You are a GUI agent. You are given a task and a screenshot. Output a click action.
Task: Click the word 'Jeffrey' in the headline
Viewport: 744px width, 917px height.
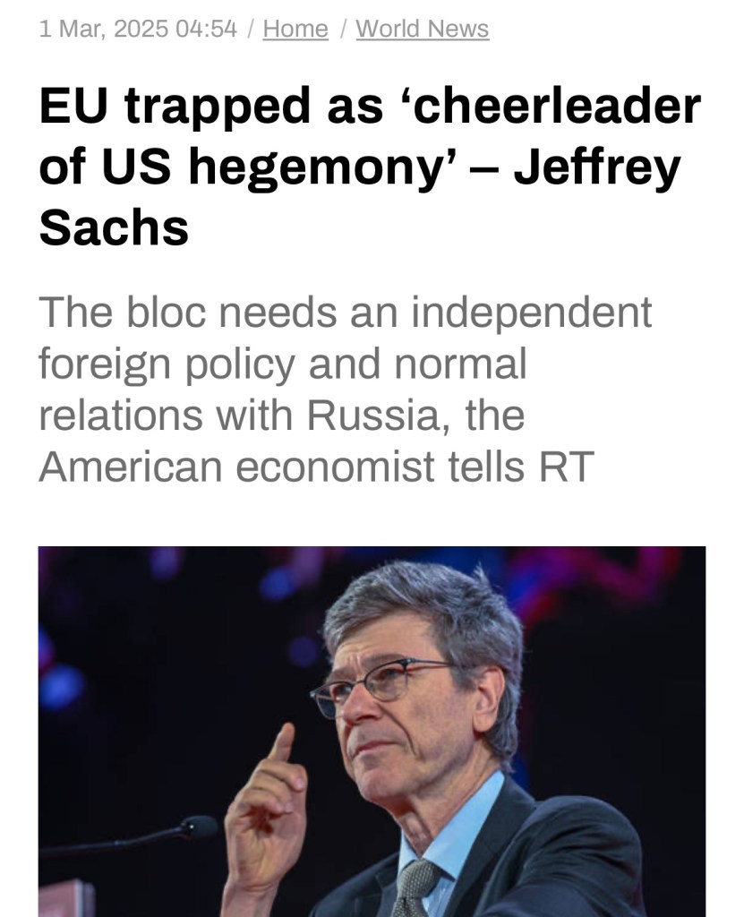595,167
